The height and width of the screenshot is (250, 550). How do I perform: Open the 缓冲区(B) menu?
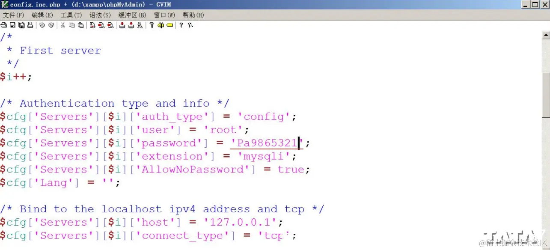pyautogui.click(x=132, y=15)
